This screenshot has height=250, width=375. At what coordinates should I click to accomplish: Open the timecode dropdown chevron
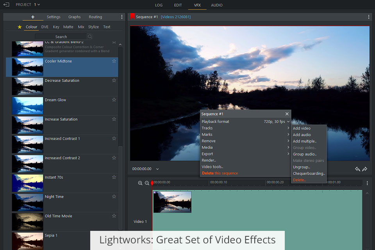[157, 169]
